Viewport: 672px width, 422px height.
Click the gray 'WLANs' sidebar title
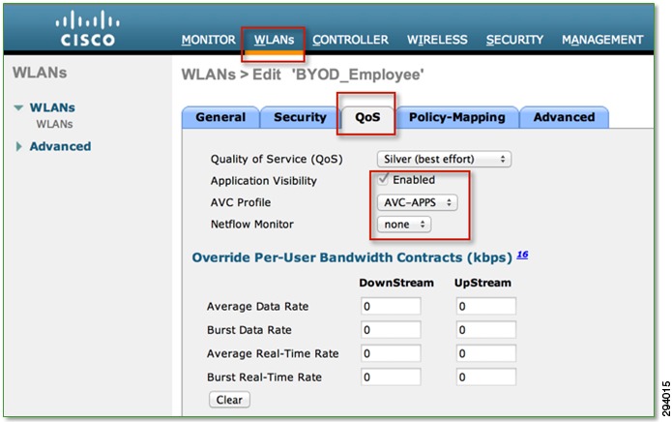pyautogui.click(x=40, y=73)
